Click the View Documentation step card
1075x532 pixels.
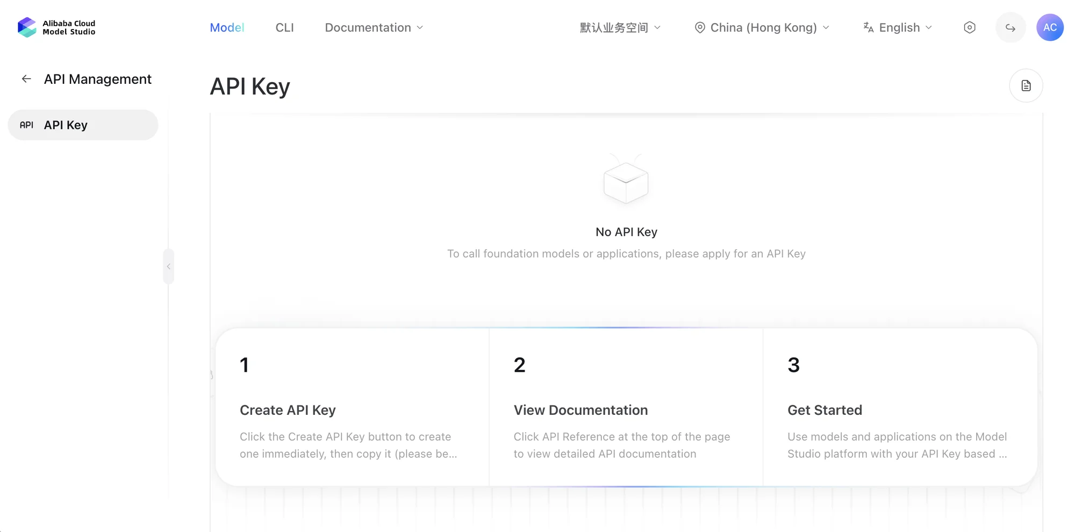point(626,407)
